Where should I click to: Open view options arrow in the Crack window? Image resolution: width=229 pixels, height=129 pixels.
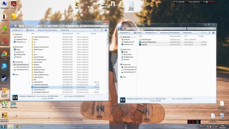205,33
